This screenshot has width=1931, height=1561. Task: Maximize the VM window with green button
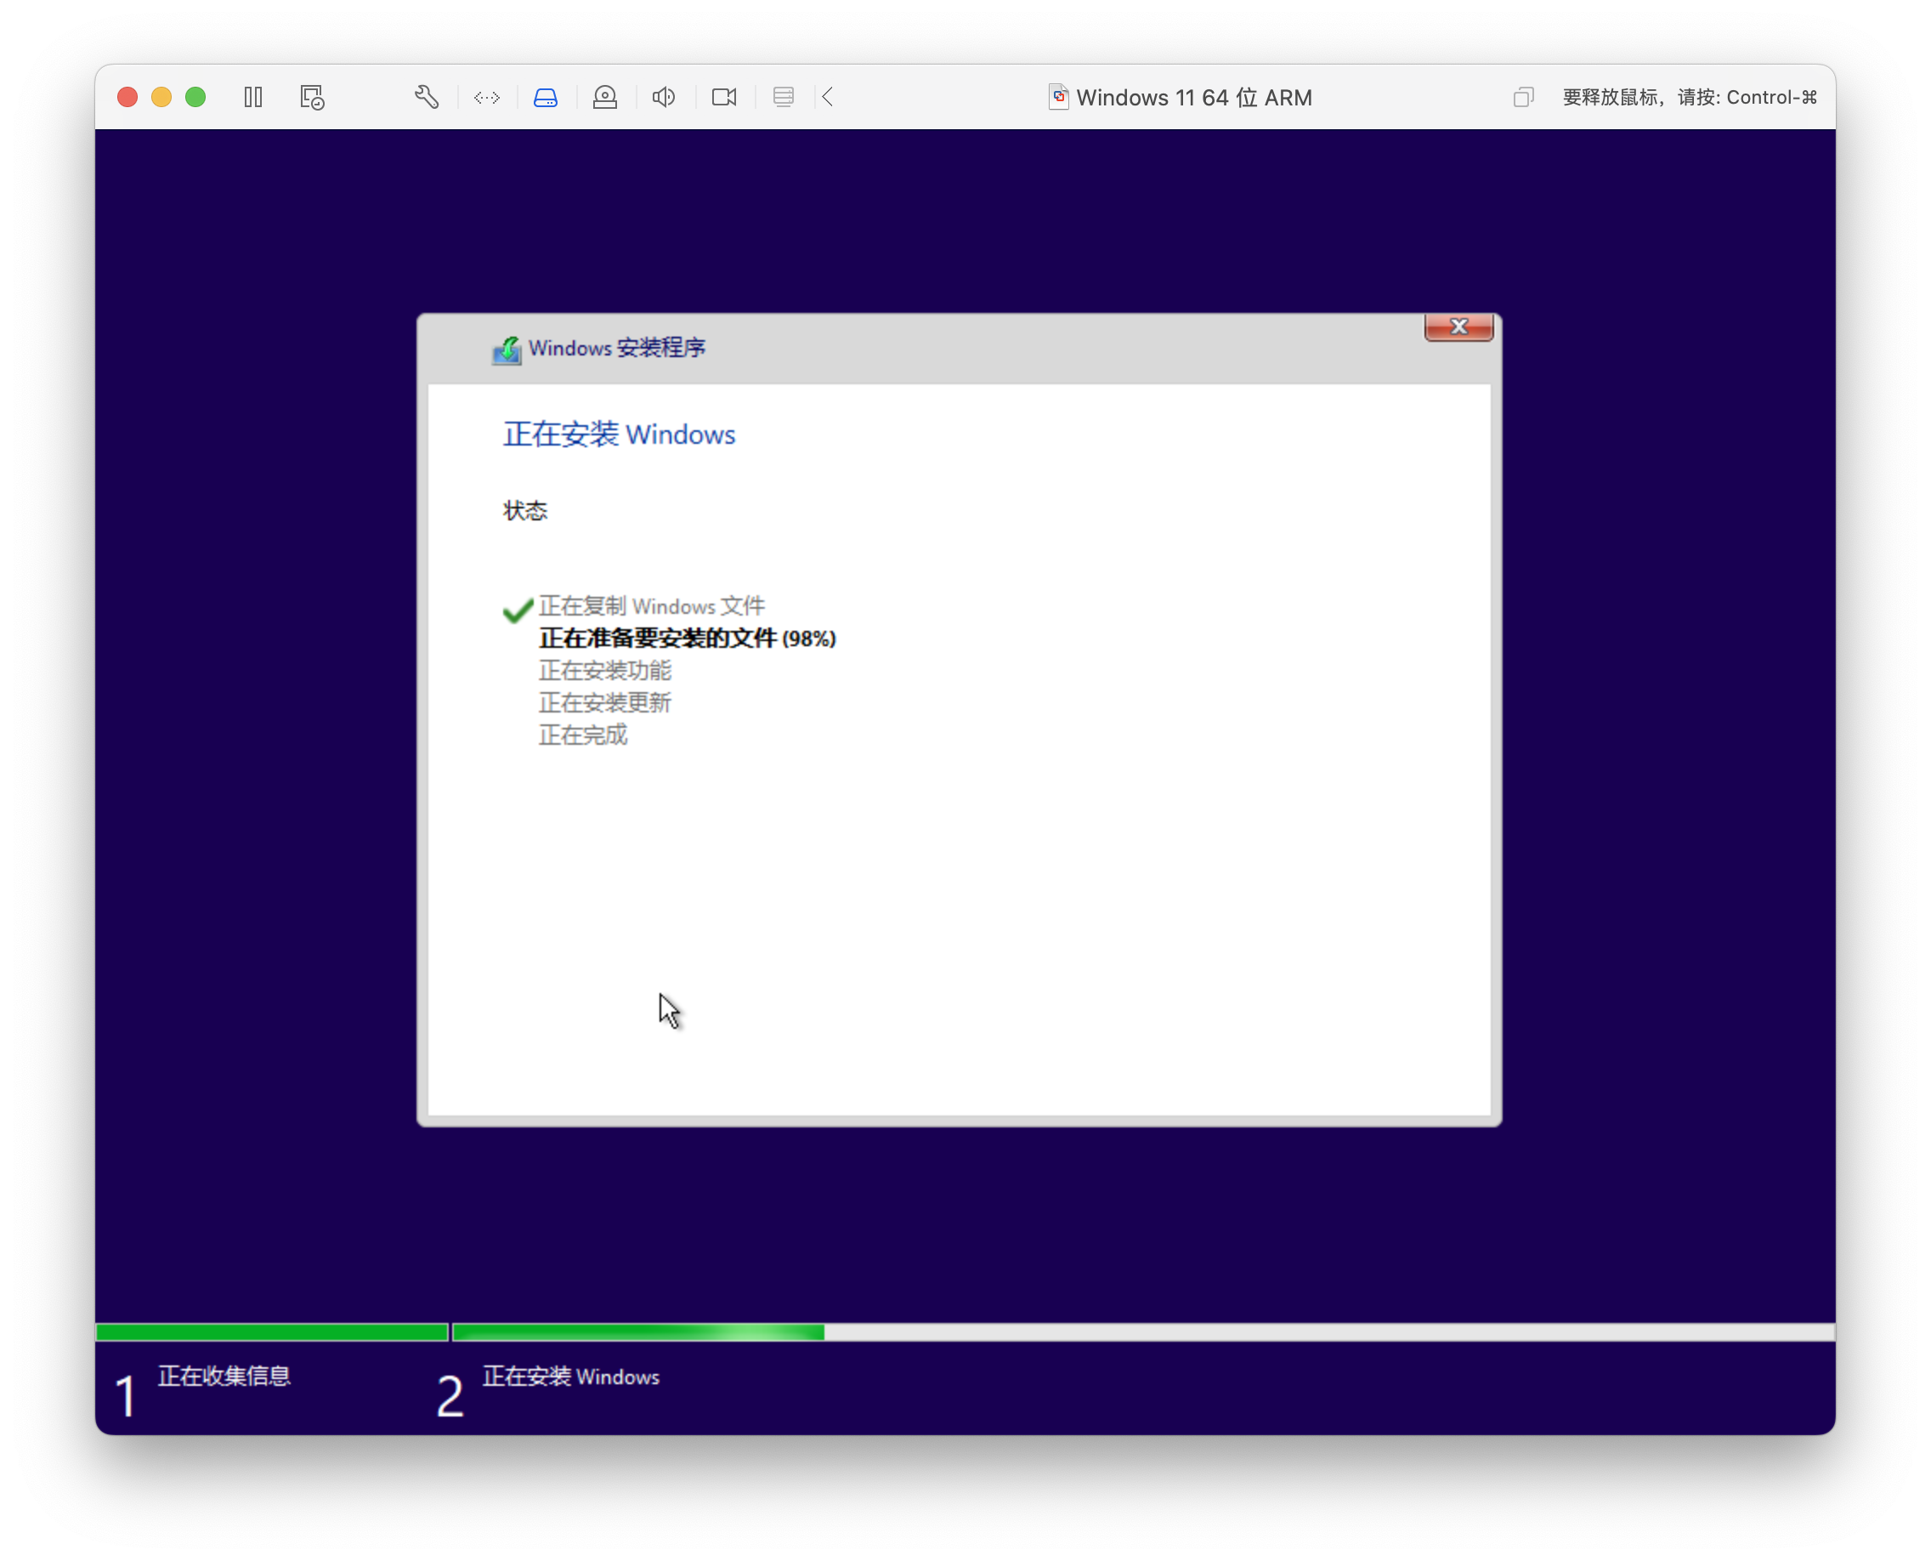(x=195, y=97)
